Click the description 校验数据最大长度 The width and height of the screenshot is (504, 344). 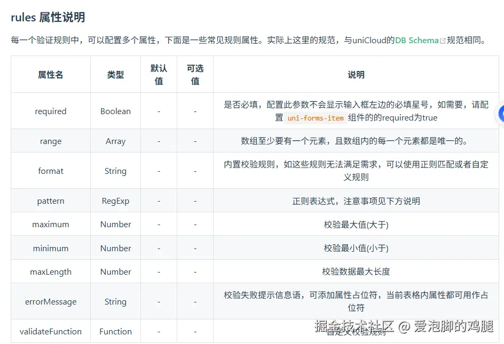point(356,271)
